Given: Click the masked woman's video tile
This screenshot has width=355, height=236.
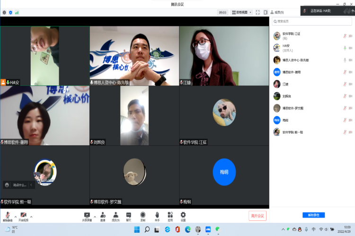Looking at the screenshot, I should coord(224,56).
